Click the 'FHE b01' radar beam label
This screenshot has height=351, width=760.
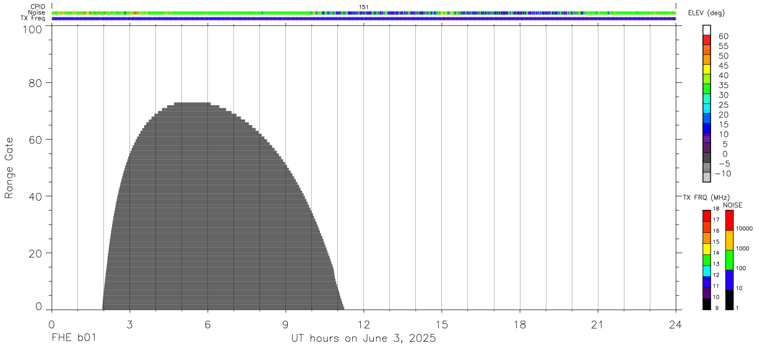click(73, 339)
